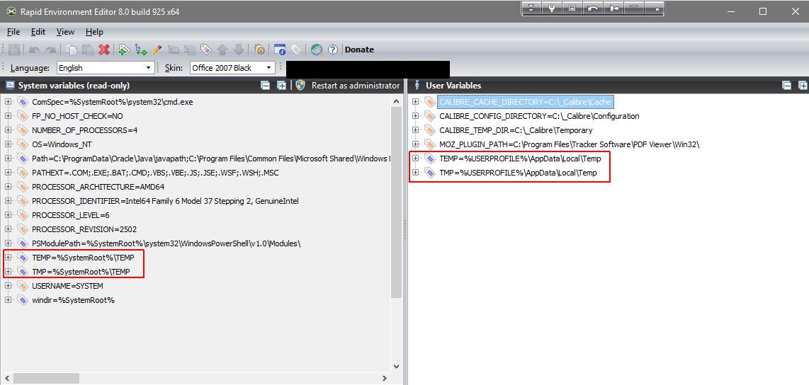Expand the PSModulePath variable node
The height and width of the screenshot is (385, 809).
point(8,243)
